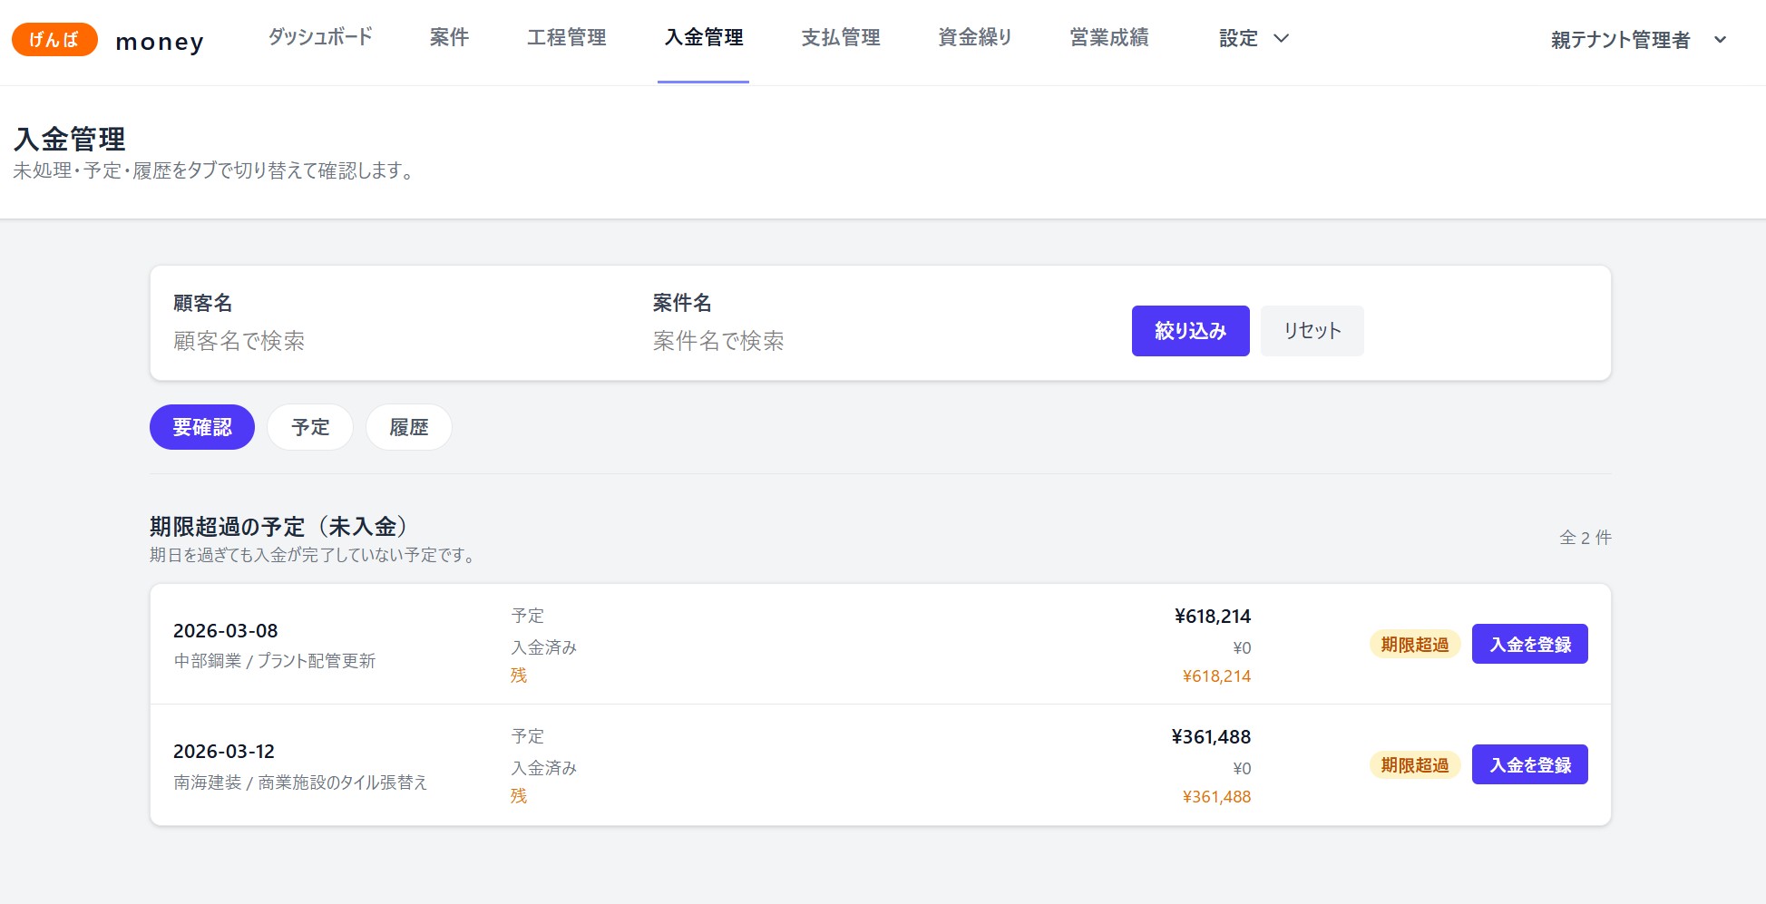This screenshot has width=1766, height=904.
Task: View the 営業成績 section
Action: pos(1108,38)
